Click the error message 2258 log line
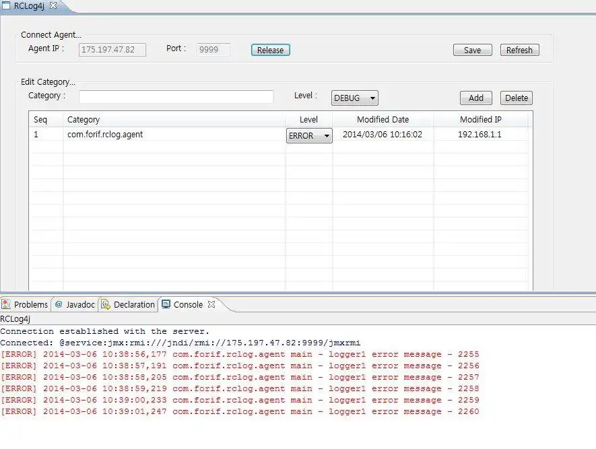This screenshot has width=596, height=449. tap(240, 388)
